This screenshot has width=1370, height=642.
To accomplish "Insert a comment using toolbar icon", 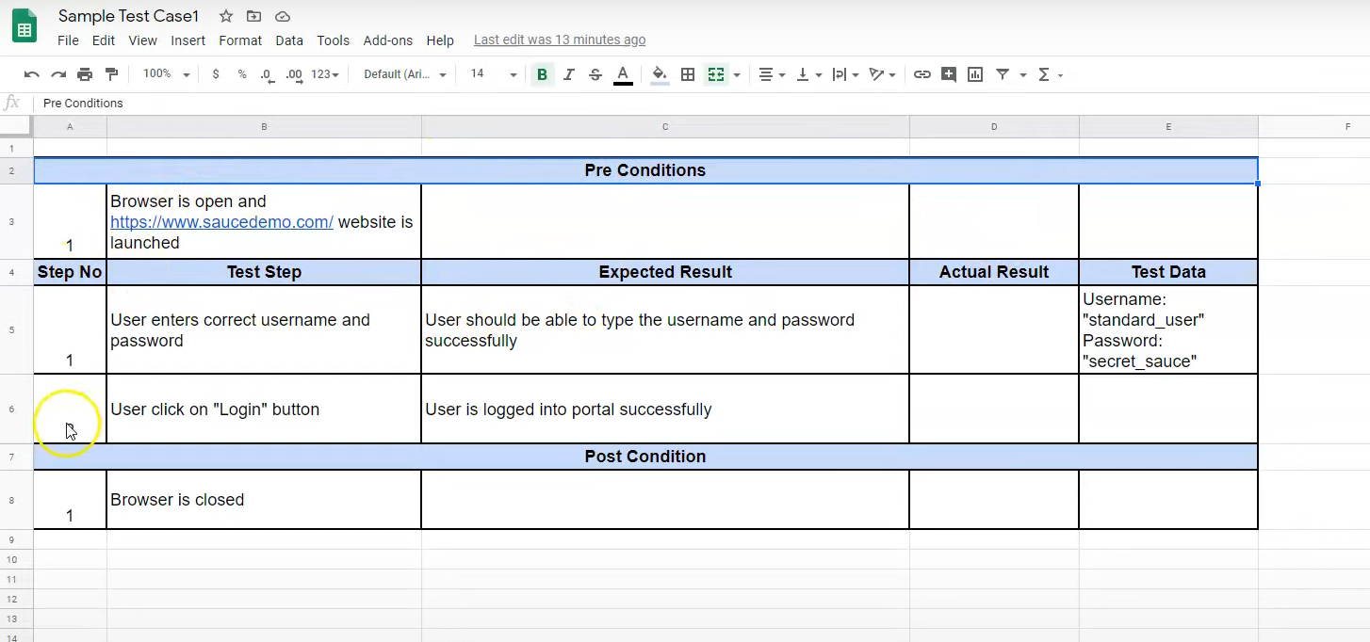I will coord(949,74).
